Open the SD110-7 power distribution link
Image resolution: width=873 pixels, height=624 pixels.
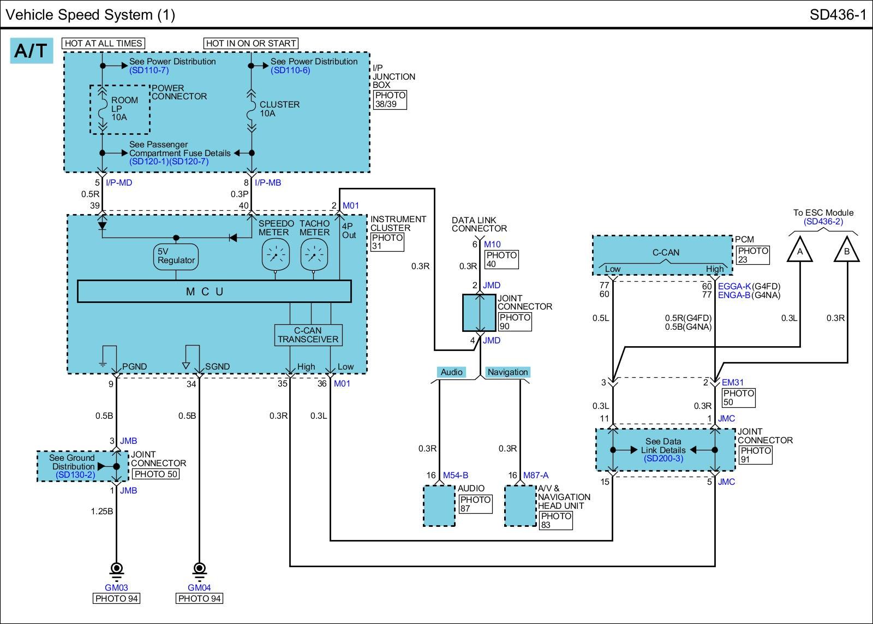(x=149, y=70)
